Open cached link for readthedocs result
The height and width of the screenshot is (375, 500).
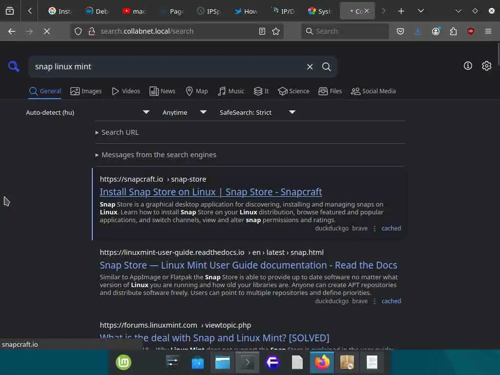[391, 301]
